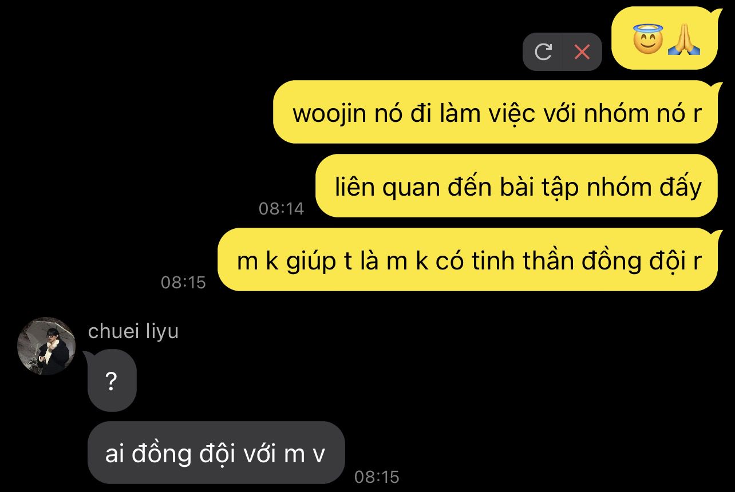
Task: Tap the folded hands emoji
Action: (684, 39)
